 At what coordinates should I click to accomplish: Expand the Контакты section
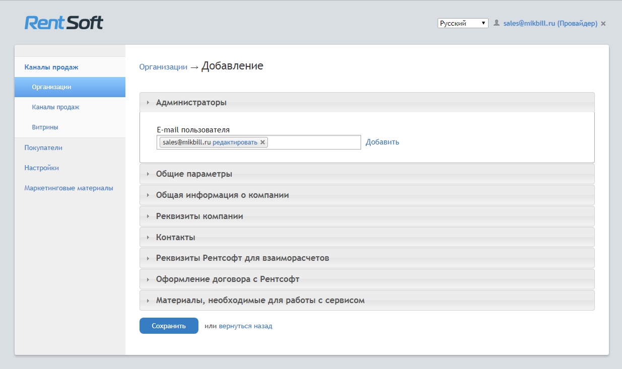point(176,237)
